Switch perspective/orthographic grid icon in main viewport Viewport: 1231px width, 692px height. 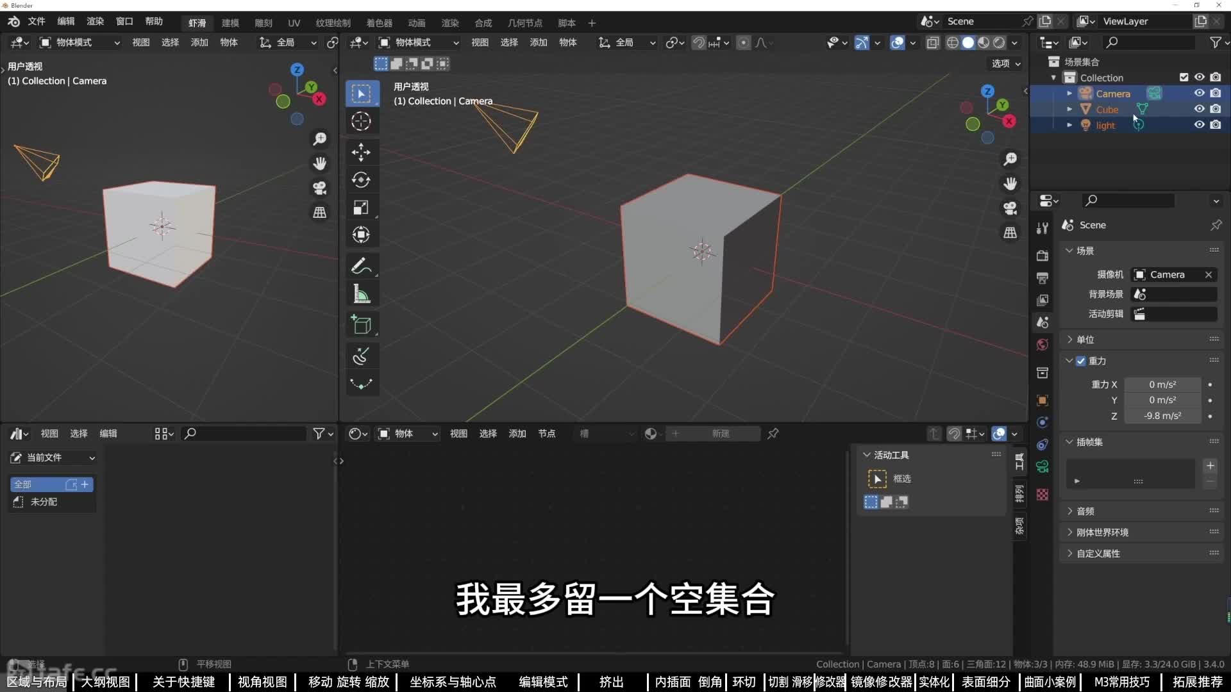click(1010, 233)
